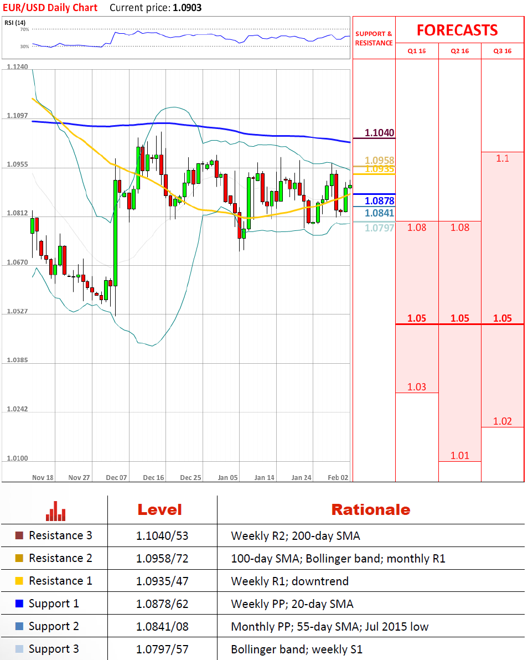Click the dark red Resistance 3 swatch
The image size is (528, 660).
[19, 535]
